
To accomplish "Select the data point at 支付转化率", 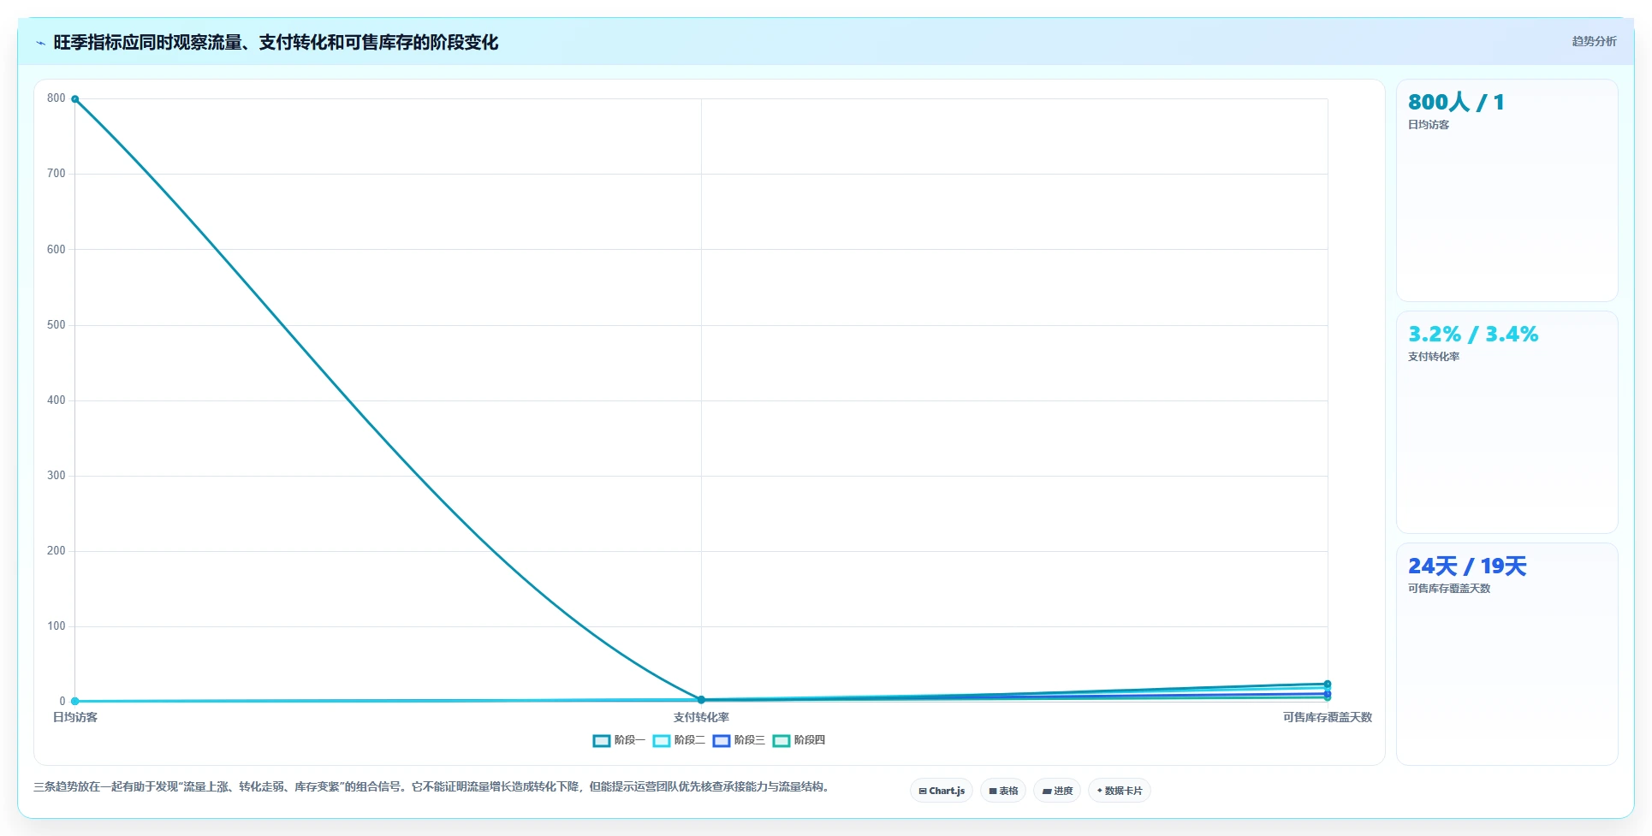I will (701, 699).
